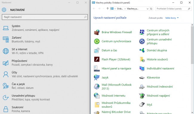Viewport: 194px width, 114px height.
Task: Open Hlavní panel a navigace icon
Action: click(x=97, y=69)
